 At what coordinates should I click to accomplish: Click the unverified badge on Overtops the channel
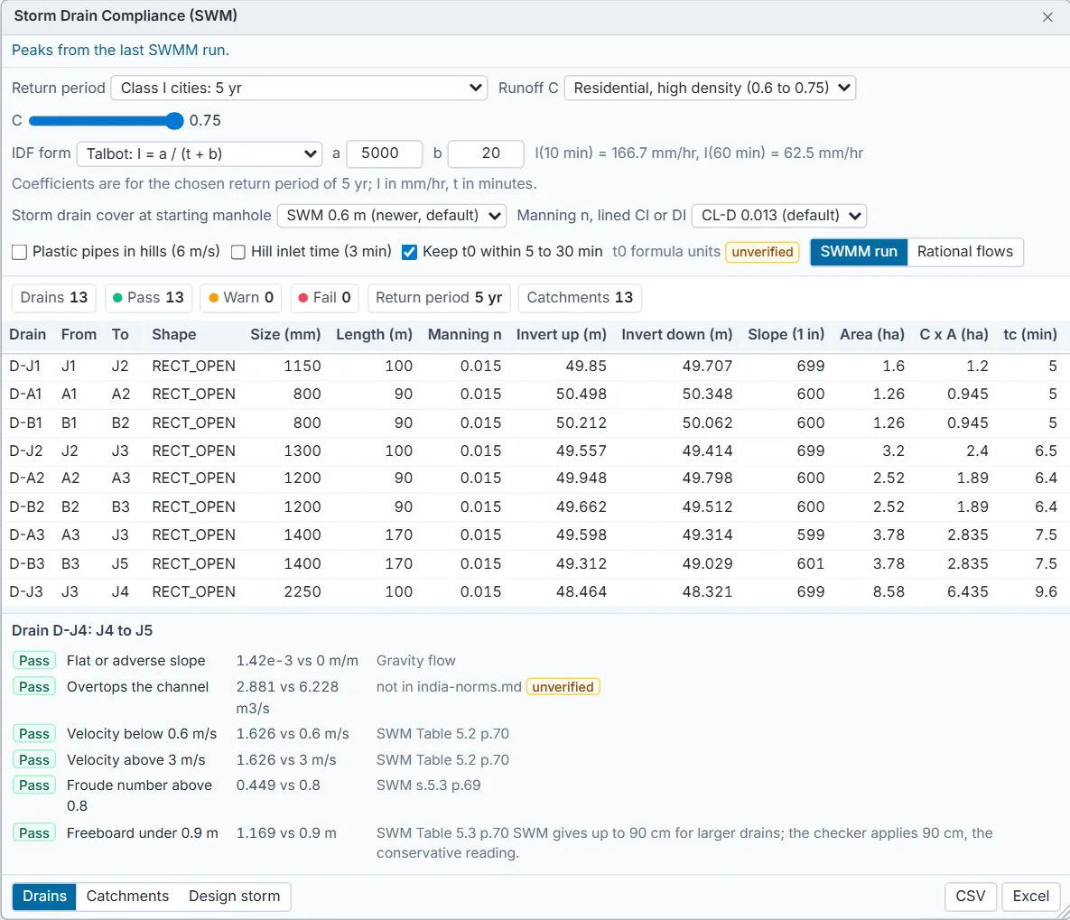click(x=563, y=686)
